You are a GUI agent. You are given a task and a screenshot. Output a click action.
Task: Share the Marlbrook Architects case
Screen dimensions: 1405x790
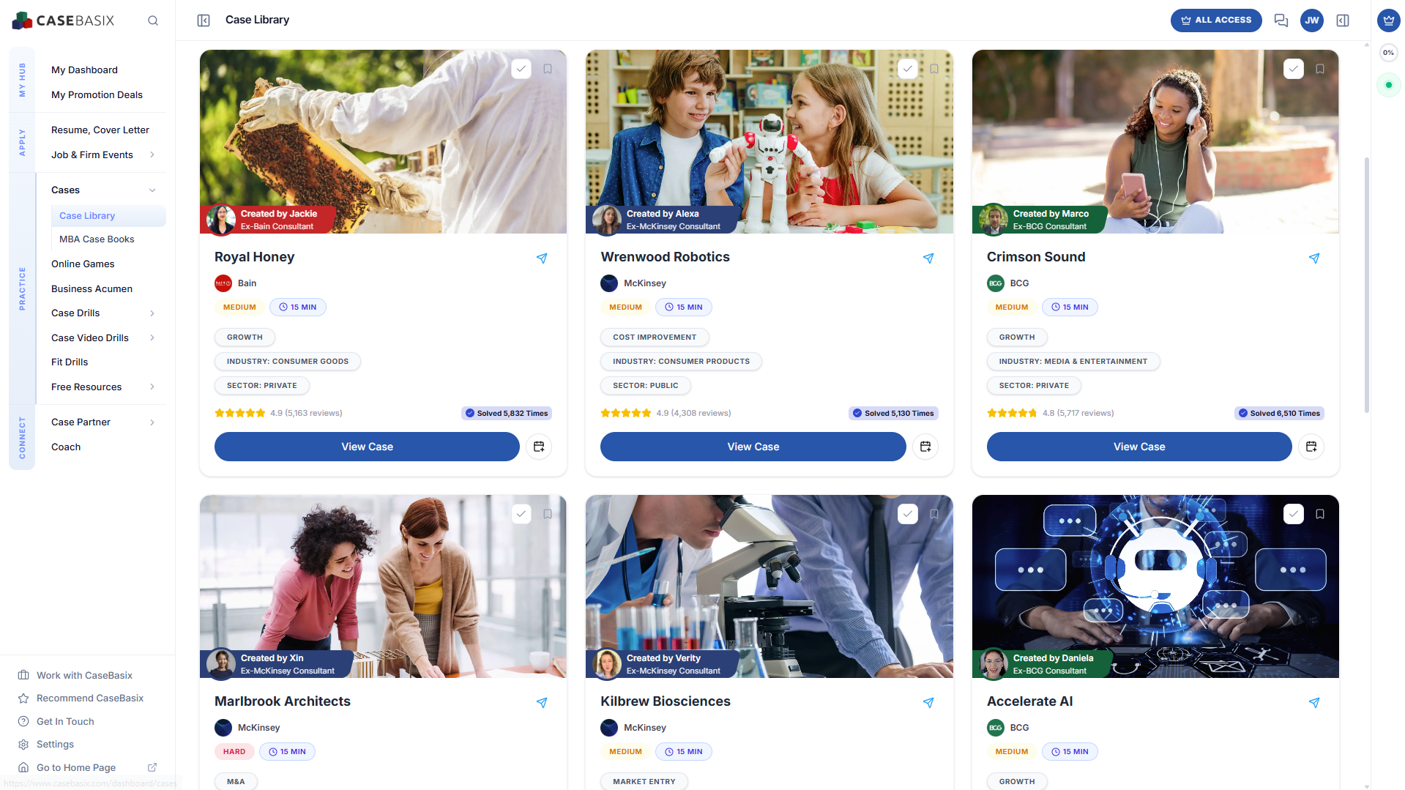[x=542, y=702]
